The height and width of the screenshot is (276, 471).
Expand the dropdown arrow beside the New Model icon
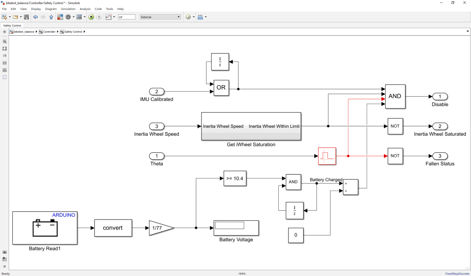pos(10,17)
